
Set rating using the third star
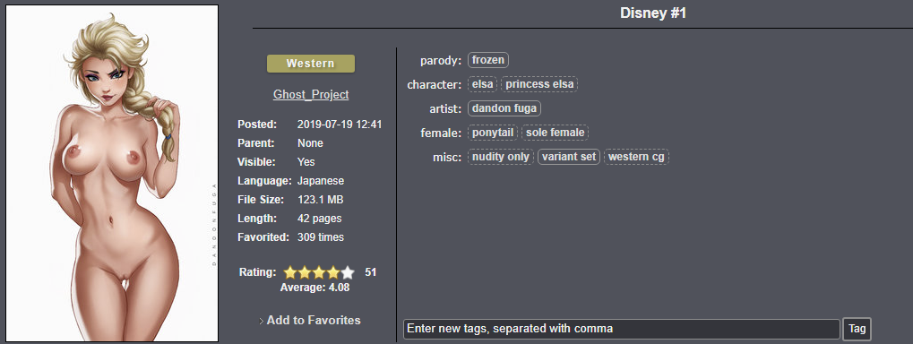click(x=318, y=272)
